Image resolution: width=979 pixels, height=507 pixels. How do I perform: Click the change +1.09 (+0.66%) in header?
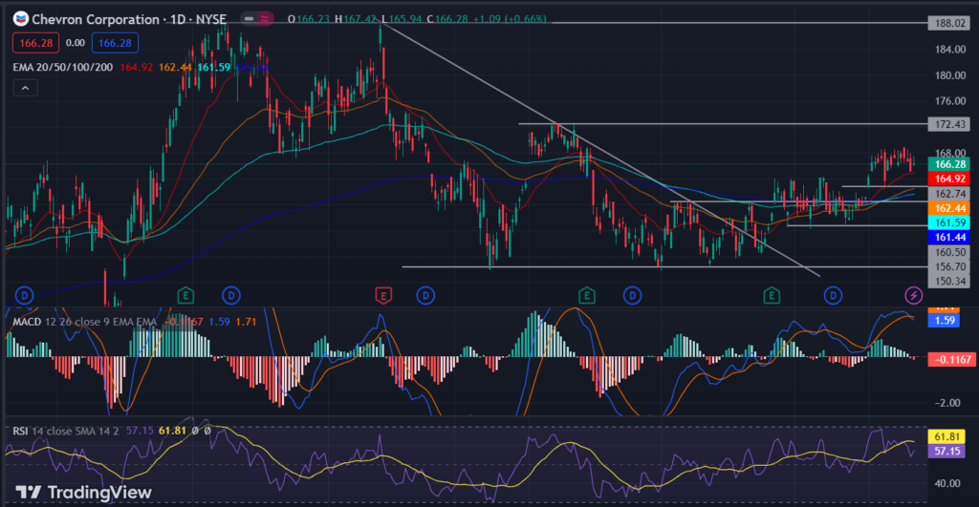coord(510,19)
